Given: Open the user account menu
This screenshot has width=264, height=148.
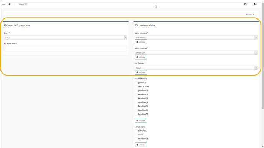Looking at the screenshot, I should (256, 4).
